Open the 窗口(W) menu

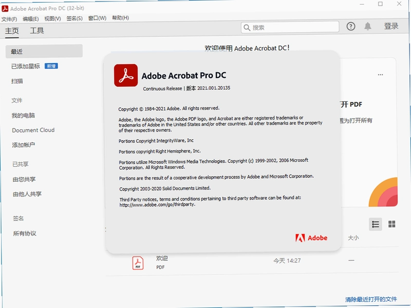(97, 18)
